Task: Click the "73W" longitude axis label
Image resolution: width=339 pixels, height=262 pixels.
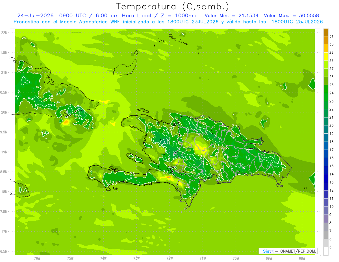Action: 136,258
